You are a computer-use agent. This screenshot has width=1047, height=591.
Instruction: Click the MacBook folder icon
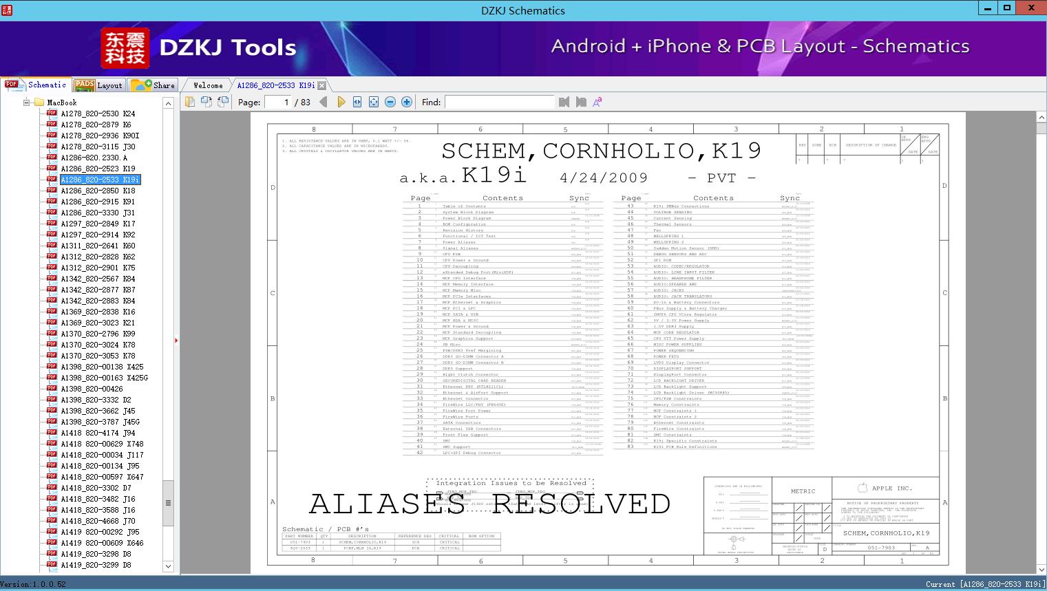click(39, 103)
